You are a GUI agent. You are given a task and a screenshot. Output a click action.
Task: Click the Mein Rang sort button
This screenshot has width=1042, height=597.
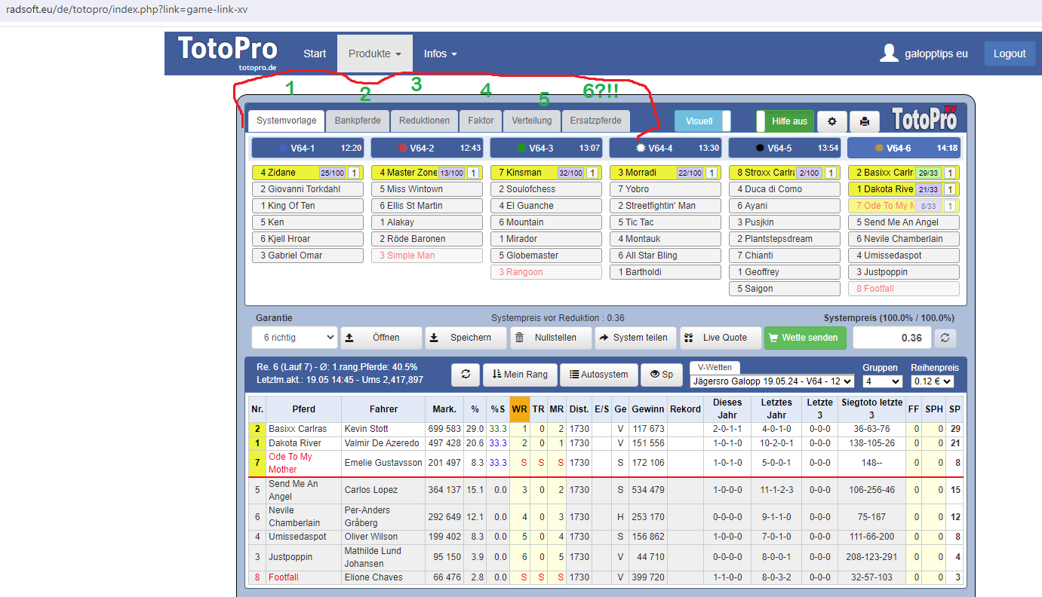[x=520, y=374]
